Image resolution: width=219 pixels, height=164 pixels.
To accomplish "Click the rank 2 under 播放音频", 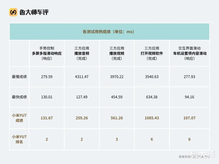I will (82, 139).
